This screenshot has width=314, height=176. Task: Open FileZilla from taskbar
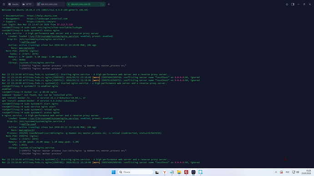pyautogui.click(x=186, y=172)
